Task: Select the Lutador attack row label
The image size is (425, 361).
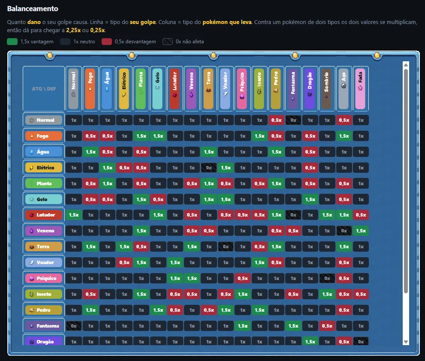Action: (x=44, y=215)
